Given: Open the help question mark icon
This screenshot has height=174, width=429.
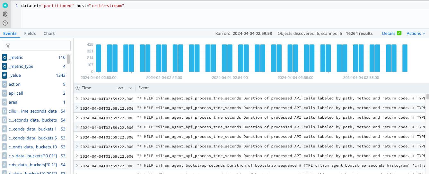Looking at the screenshot, I should point(5,23).
